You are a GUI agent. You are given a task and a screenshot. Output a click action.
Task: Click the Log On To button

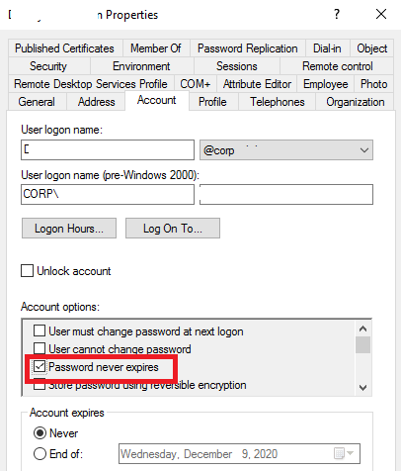pyautogui.click(x=173, y=229)
